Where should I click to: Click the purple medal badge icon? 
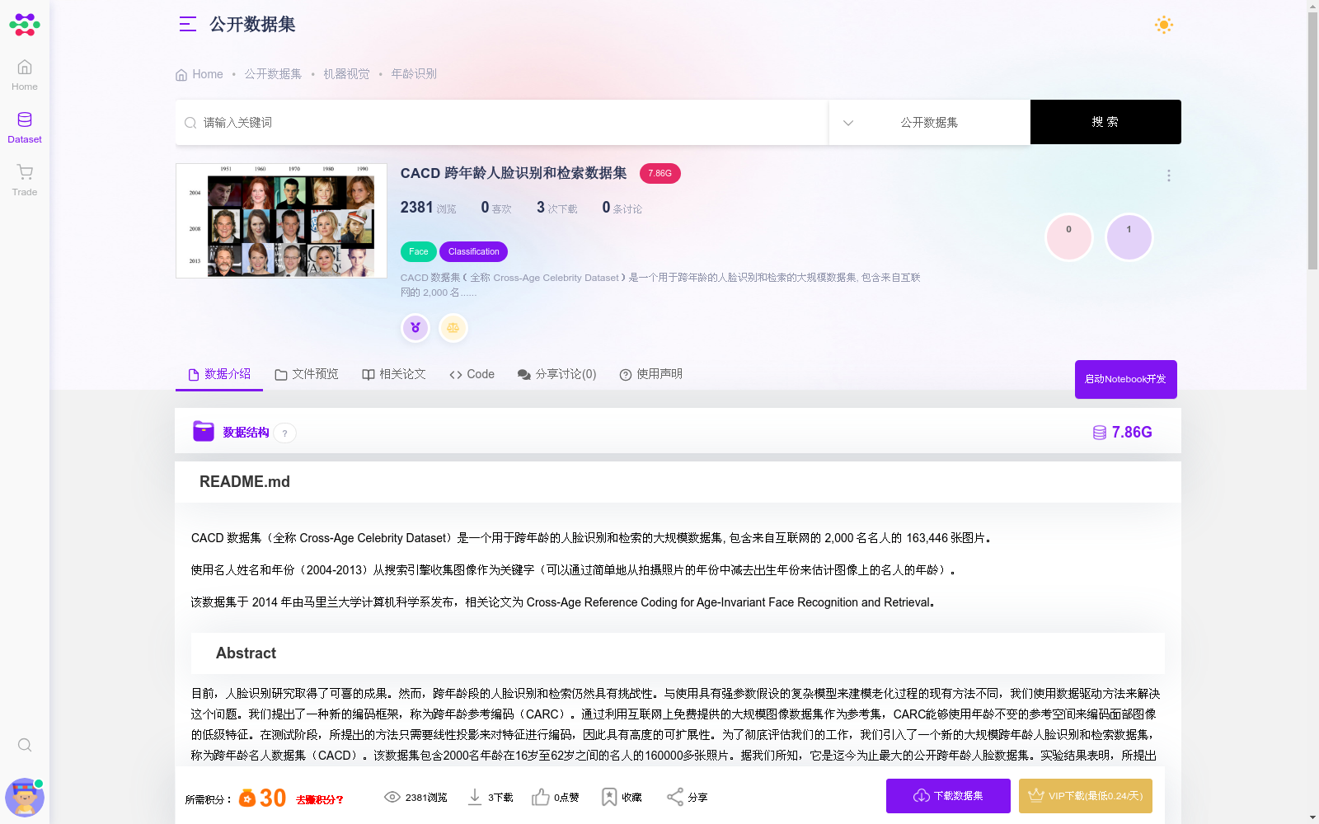(x=415, y=328)
